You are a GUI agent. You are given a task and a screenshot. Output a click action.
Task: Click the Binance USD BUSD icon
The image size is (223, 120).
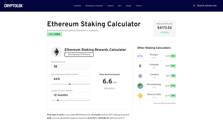coord(140,96)
